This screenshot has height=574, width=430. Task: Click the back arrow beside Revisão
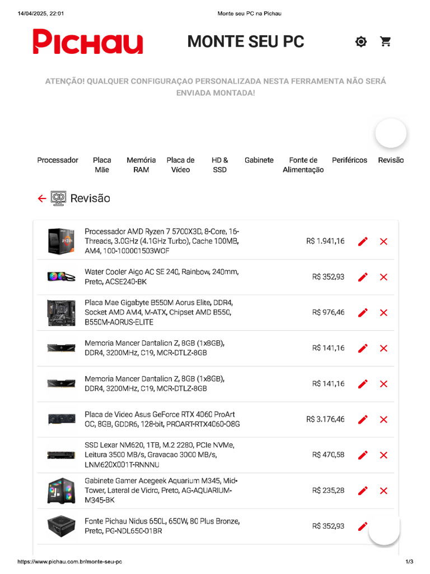(x=42, y=198)
